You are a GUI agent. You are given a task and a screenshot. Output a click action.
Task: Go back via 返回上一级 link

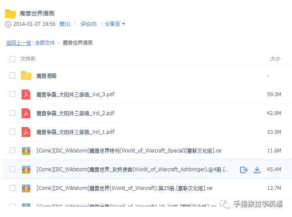pyautogui.click(x=18, y=43)
